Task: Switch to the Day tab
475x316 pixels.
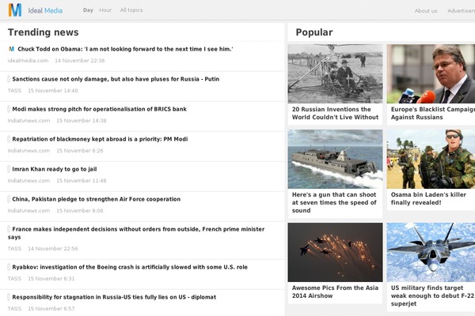Action: point(88,10)
